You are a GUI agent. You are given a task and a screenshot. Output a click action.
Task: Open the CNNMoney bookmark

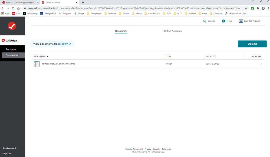tap(30, 14)
